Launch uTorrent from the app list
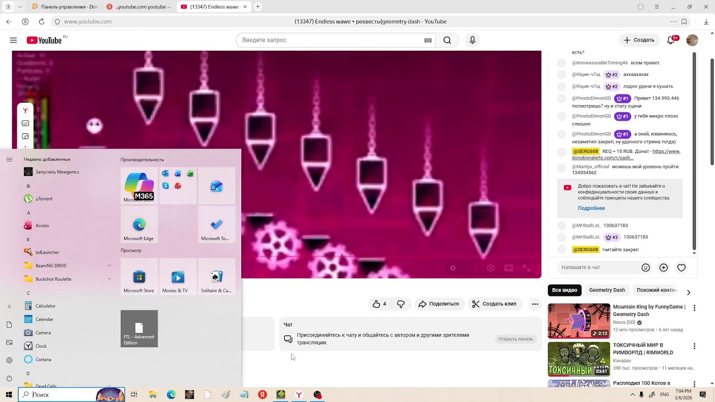 pos(68,199)
